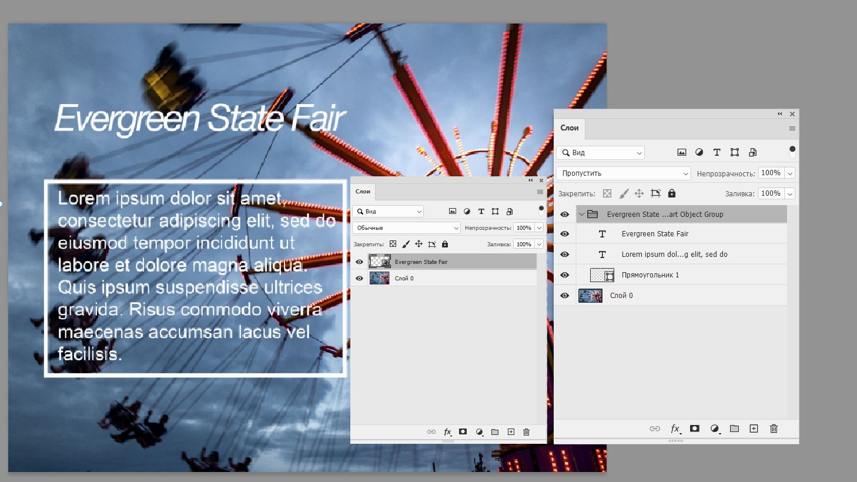Select Evergreen State Fair text layer row
The height and width of the screenshot is (482, 857).
click(681, 234)
